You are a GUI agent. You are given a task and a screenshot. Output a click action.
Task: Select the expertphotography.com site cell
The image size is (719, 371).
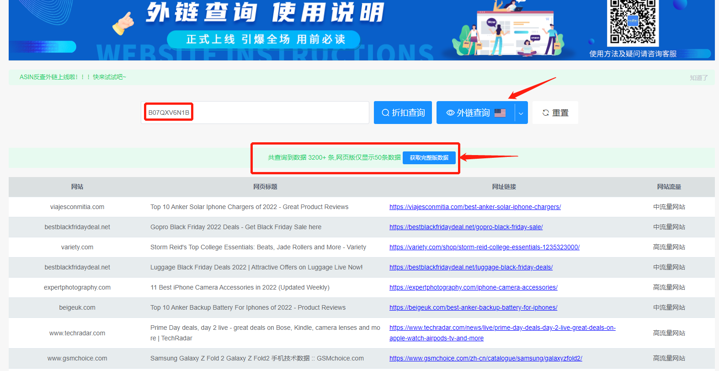point(77,287)
